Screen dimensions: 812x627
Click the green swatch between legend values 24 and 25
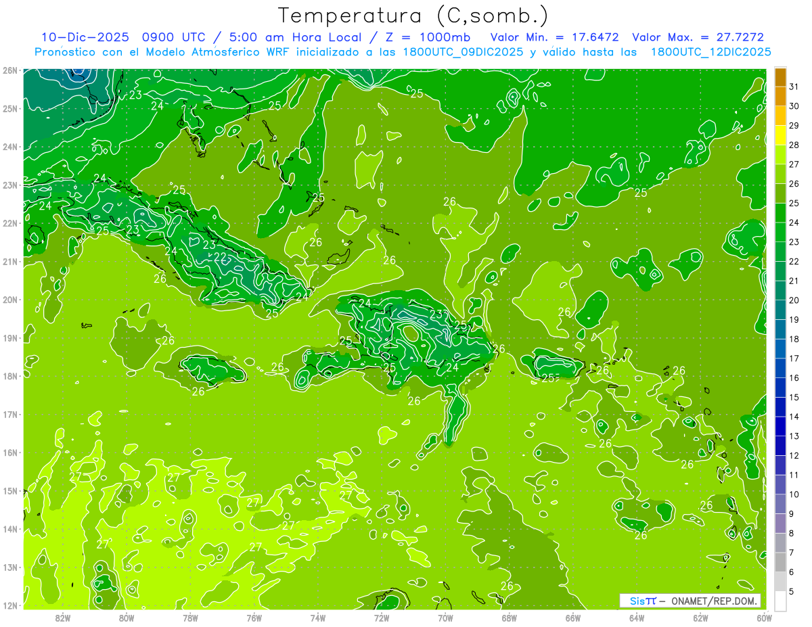[x=780, y=213]
